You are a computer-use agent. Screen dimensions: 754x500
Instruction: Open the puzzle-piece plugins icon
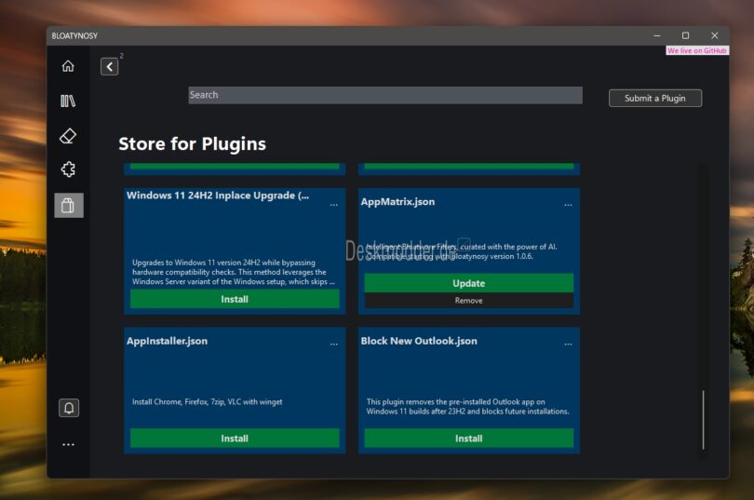pyautogui.click(x=68, y=169)
